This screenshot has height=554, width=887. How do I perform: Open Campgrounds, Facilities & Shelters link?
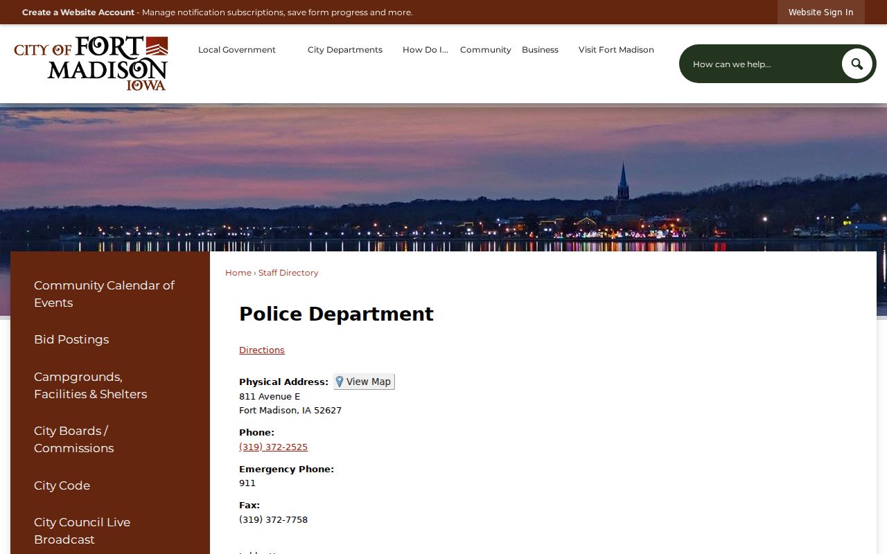pyautogui.click(x=90, y=385)
